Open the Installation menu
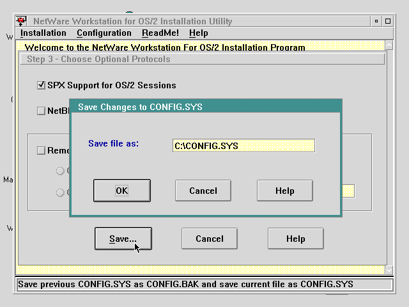409x307 pixels. tap(43, 33)
